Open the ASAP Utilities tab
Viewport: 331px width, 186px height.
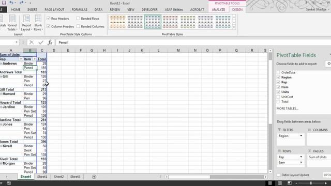tap(174, 10)
